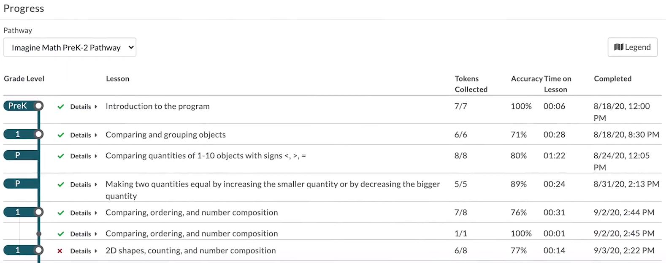Click green checkmark for Comparing quantities of 1-10
This screenshot has width=666, height=263.
(61, 156)
